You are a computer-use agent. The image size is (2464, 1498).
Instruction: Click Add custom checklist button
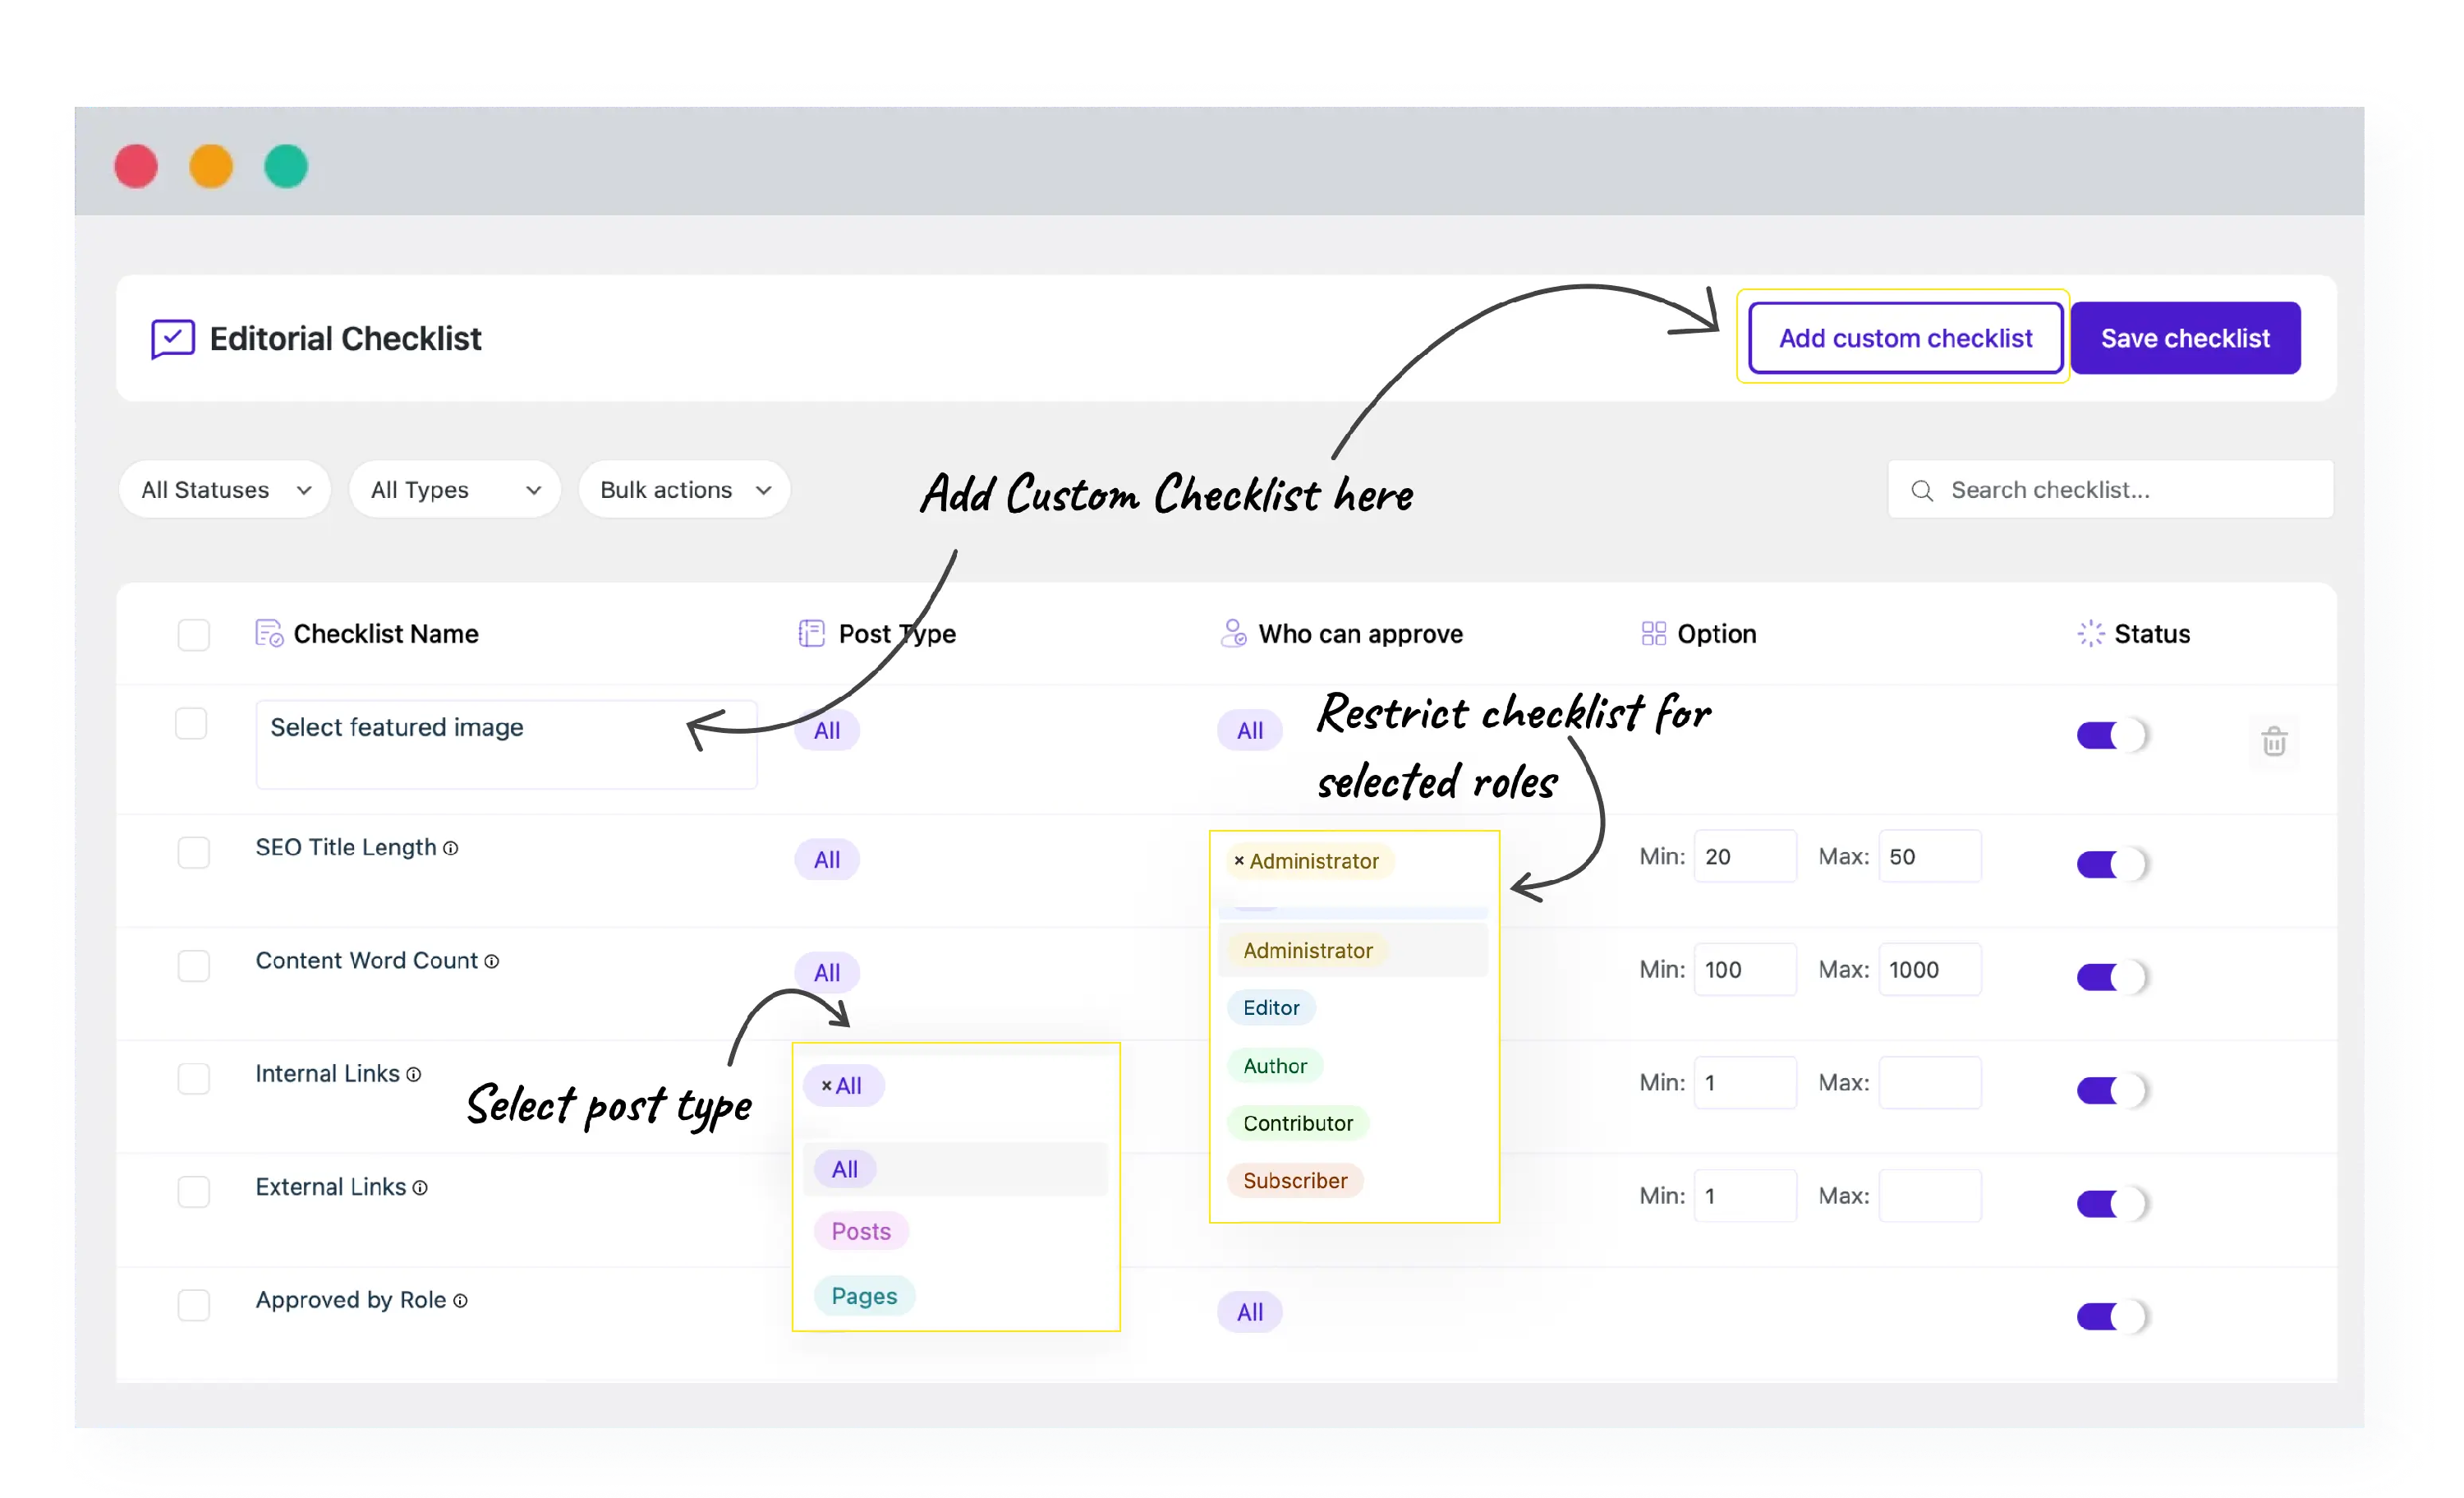[x=1905, y=339]
